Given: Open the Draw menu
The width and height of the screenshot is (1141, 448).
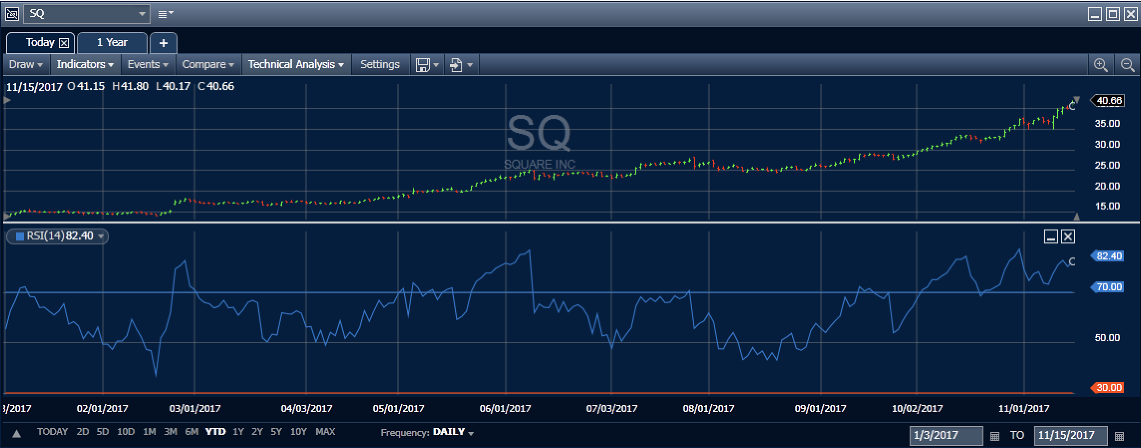Looking at the screenshot, I should point(26,64).
